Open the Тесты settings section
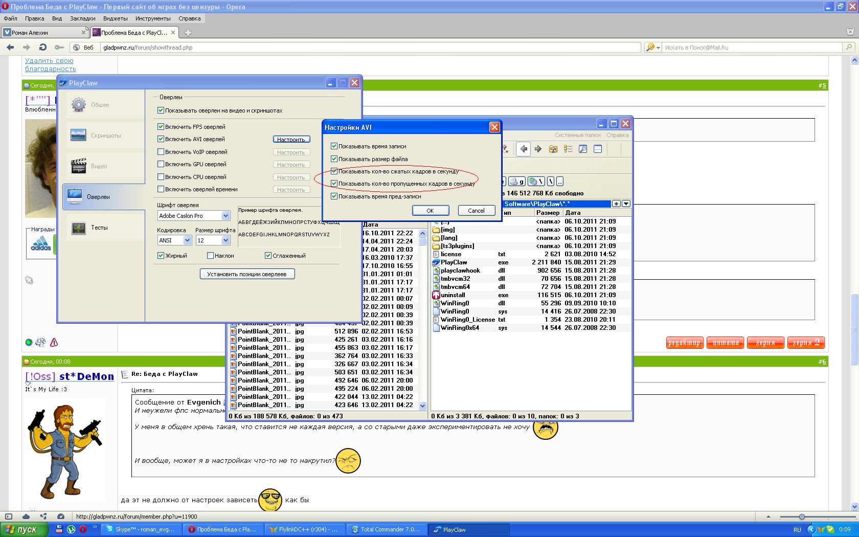The height and width of the screenshot is (537, 859). pyautogui.click(x=99, y=228)
